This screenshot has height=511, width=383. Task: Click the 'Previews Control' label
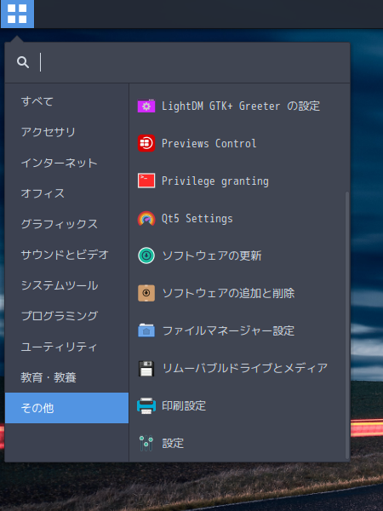[x=209, y=143]
